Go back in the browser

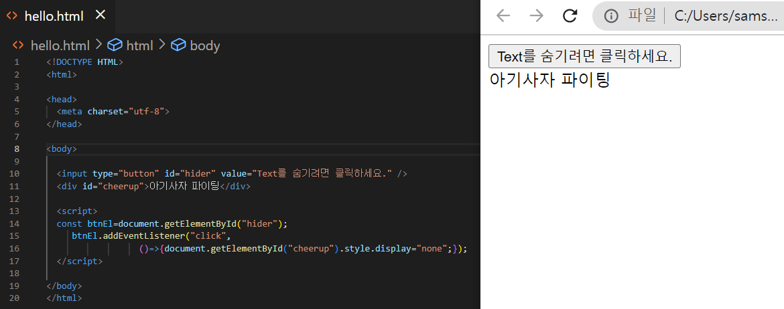[503, 16]
